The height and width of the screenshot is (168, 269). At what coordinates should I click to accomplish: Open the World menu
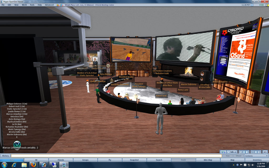coord(24,5)
